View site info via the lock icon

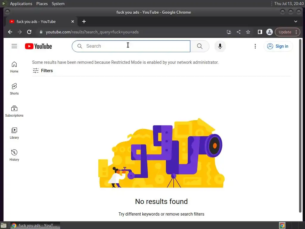pos(41,32)
